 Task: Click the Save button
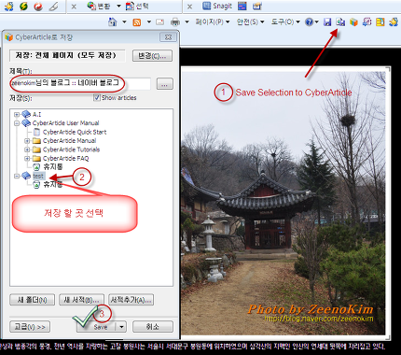click(x=97, y=327)
